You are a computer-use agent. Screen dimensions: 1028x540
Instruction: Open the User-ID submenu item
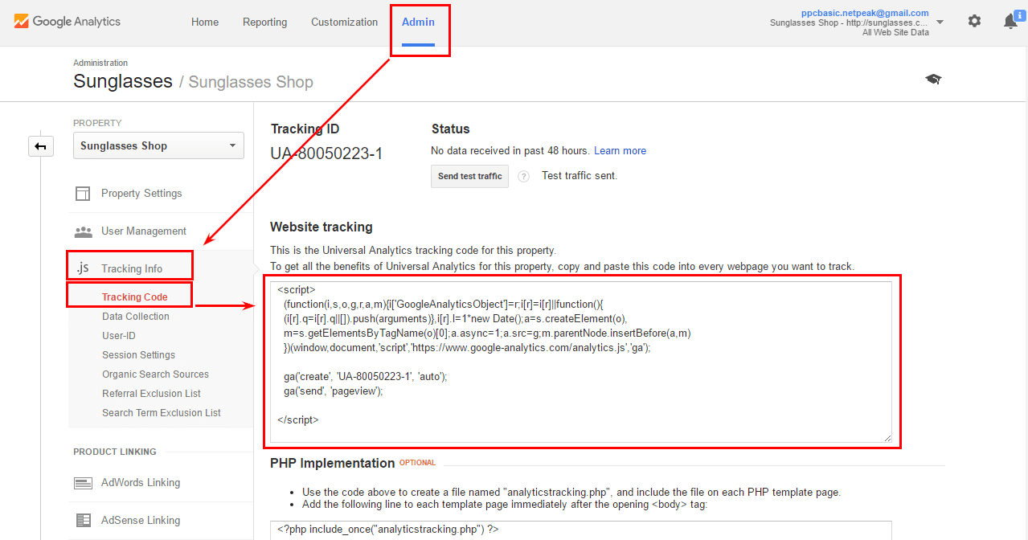pyautogui.click(x=119, y=336)
